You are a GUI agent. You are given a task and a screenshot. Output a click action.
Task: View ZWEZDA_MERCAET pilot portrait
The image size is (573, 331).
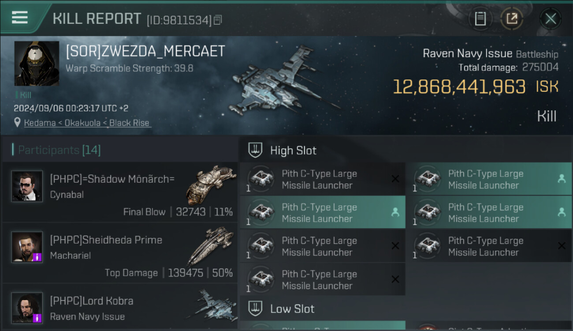(x=37, y=64)
